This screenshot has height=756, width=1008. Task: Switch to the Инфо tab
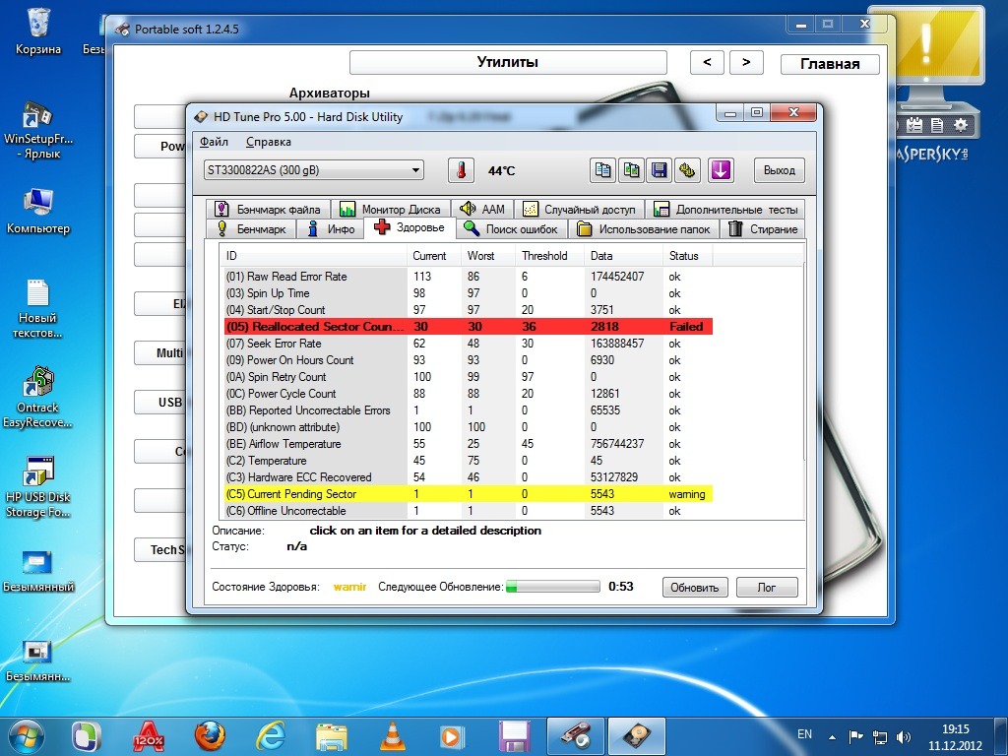click(x=331, y=228)
